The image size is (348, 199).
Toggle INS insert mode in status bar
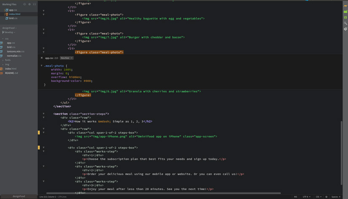coord(295,197)
